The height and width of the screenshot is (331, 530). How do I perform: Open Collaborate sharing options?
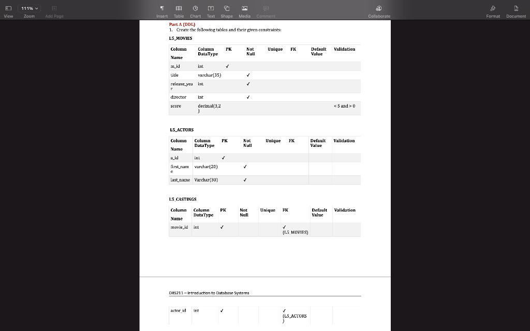click(379, 9)
